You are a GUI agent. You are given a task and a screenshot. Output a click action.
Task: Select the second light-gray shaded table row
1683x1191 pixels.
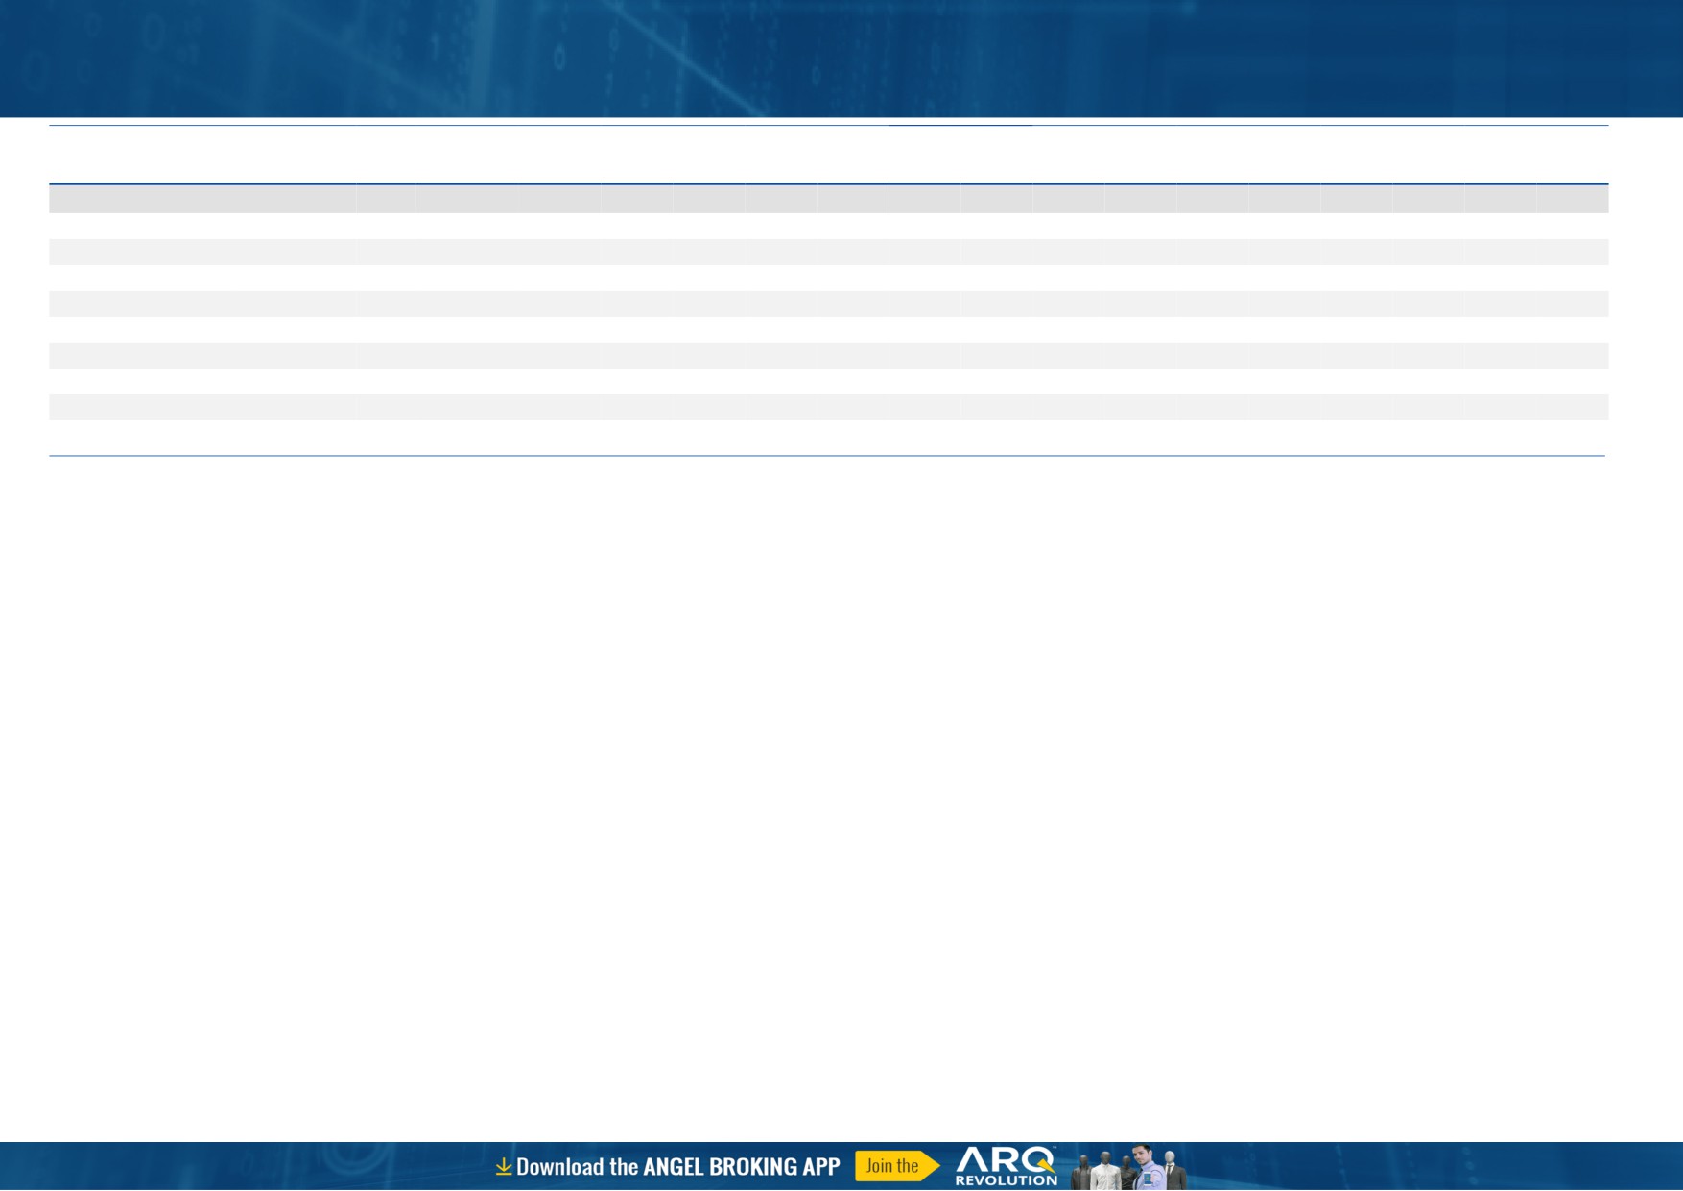pos(828,303)
